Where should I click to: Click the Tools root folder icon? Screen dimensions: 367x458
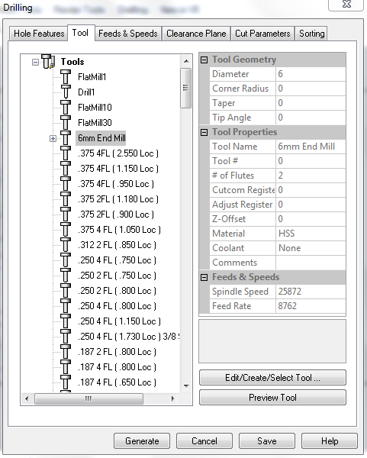coord(48,61)
